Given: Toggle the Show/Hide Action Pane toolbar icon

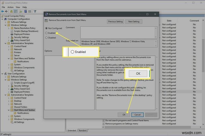Looking at the screenshot, I should click(30, 11).
